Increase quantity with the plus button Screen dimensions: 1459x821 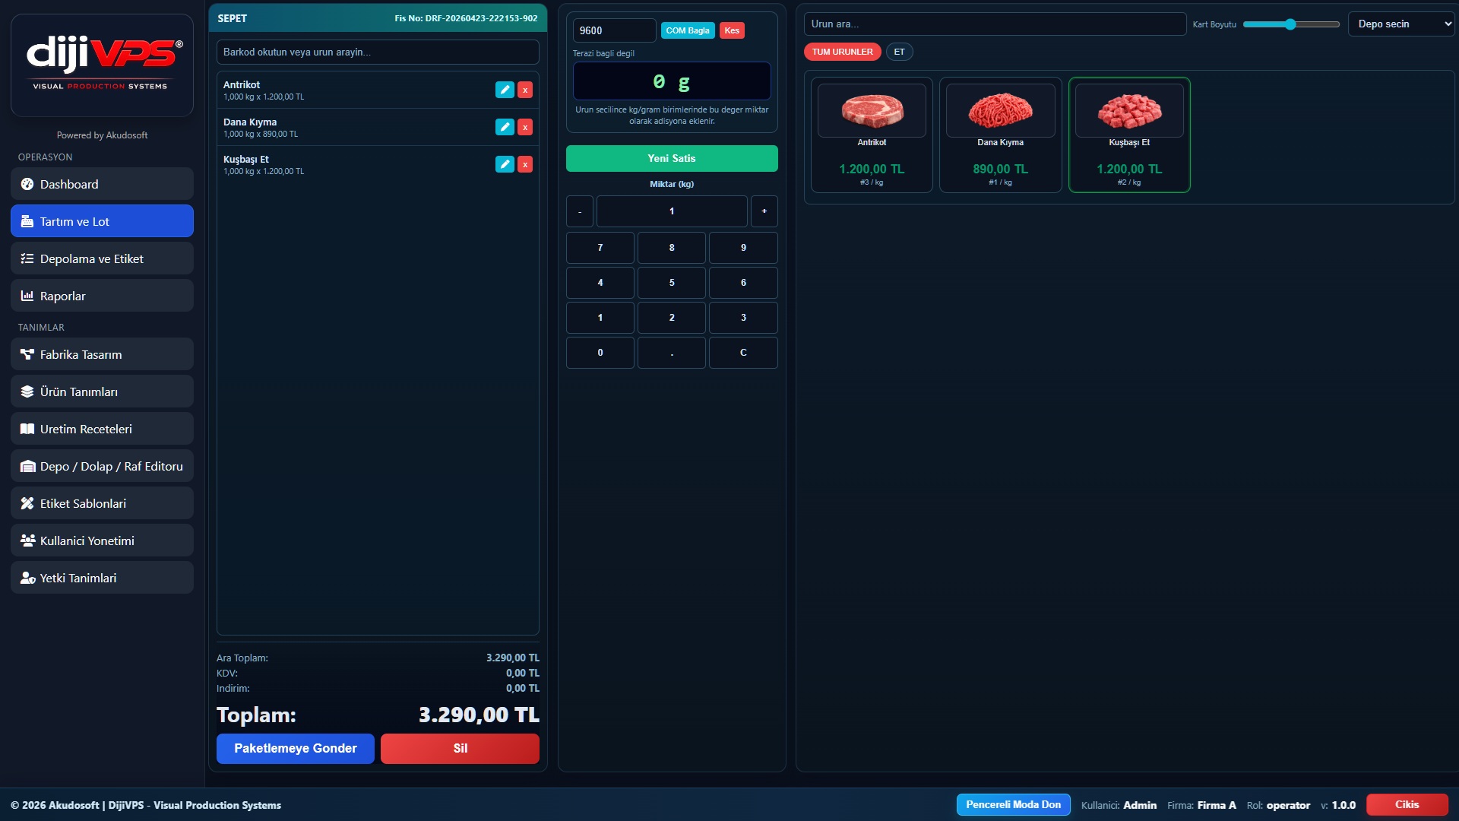tap(764, 211)
